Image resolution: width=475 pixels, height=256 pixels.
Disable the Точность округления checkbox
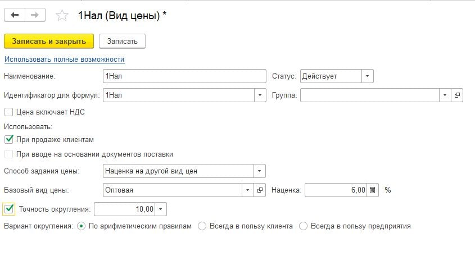(9, 209)
